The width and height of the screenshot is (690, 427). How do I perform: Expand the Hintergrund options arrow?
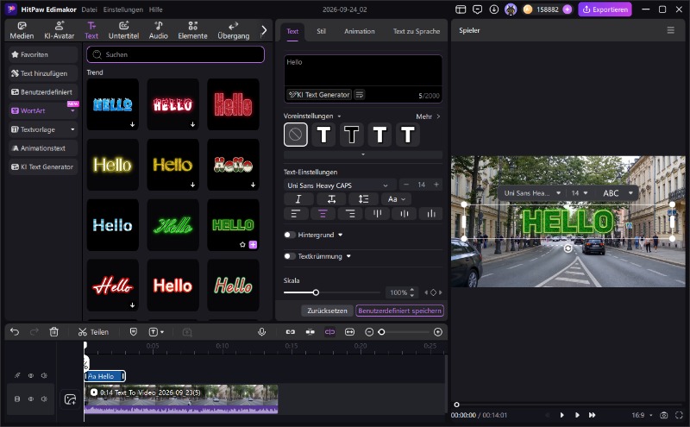coord(340,235)
